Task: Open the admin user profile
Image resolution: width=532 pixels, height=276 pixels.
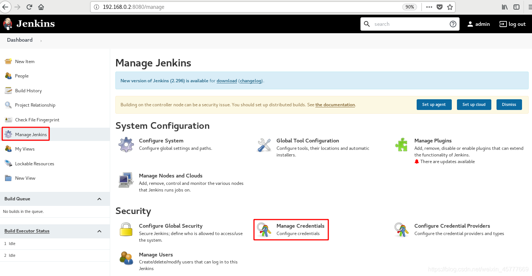Action: 478,24
